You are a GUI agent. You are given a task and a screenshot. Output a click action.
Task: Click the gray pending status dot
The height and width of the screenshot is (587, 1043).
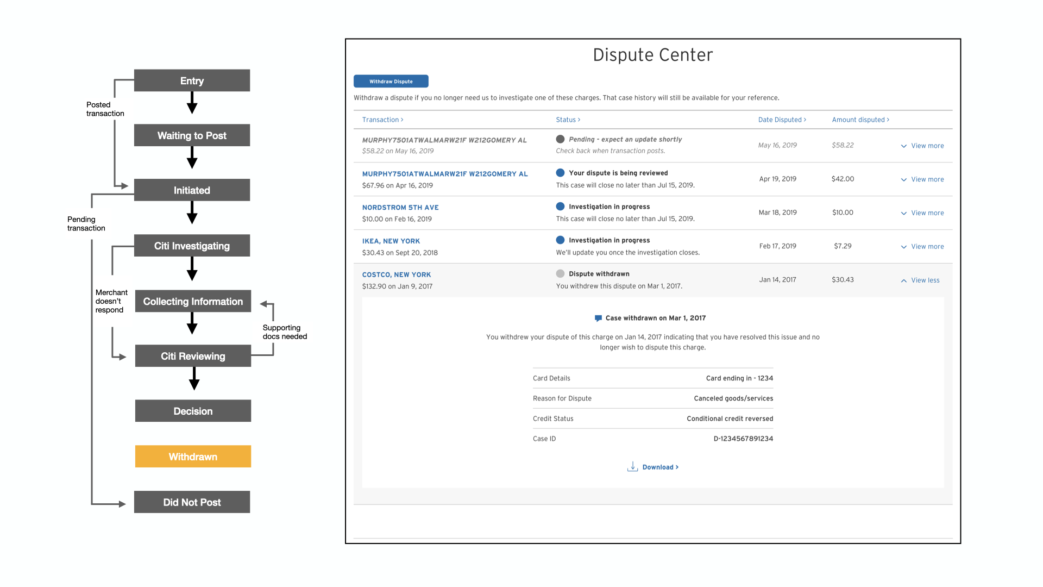click(560, 139)
